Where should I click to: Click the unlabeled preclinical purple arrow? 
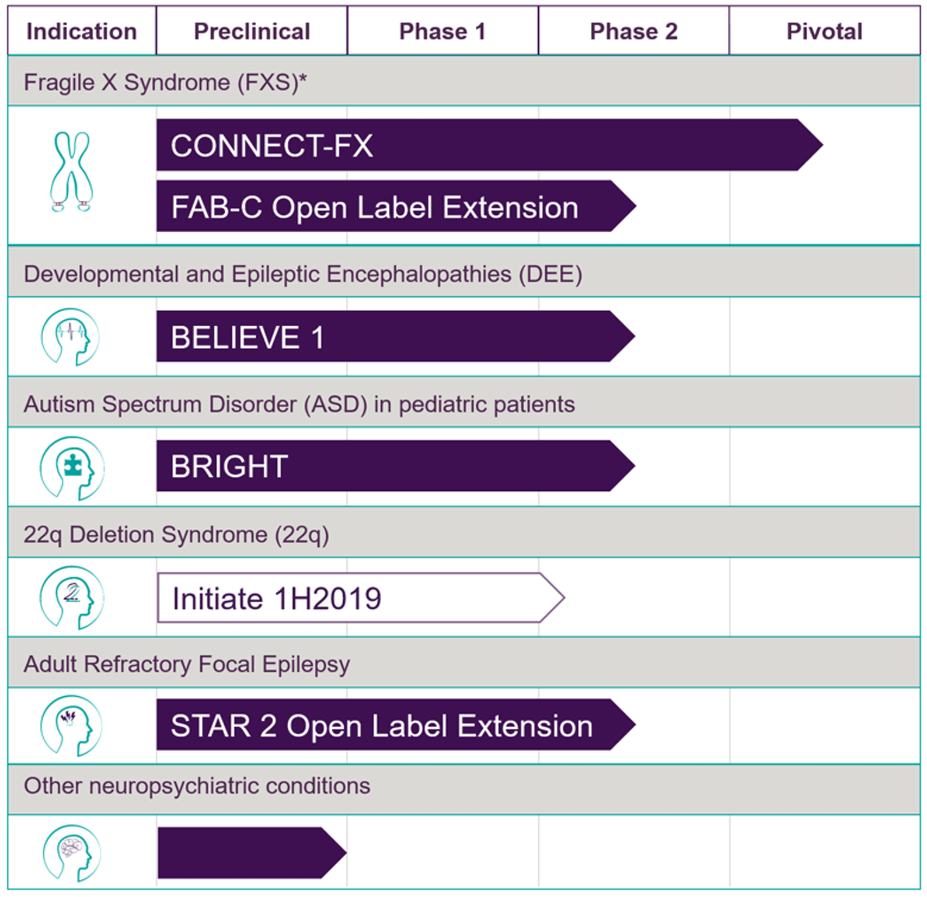[252, 853]
